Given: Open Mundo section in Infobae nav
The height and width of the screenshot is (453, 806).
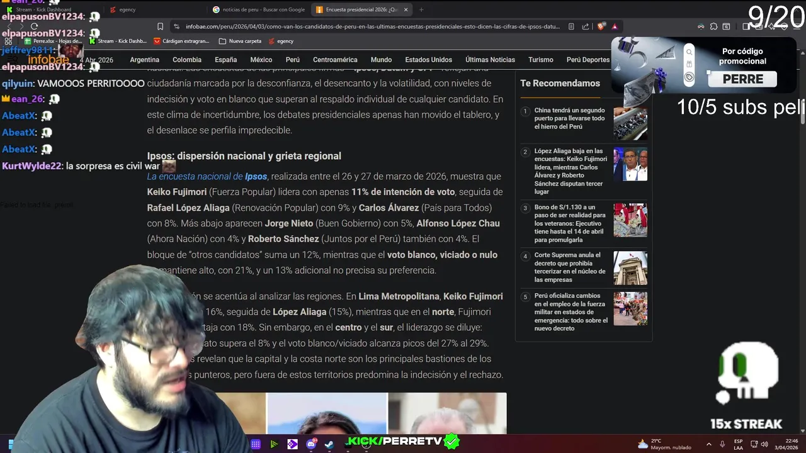Looking at the screenshot, I should click(x=381, y=60).
